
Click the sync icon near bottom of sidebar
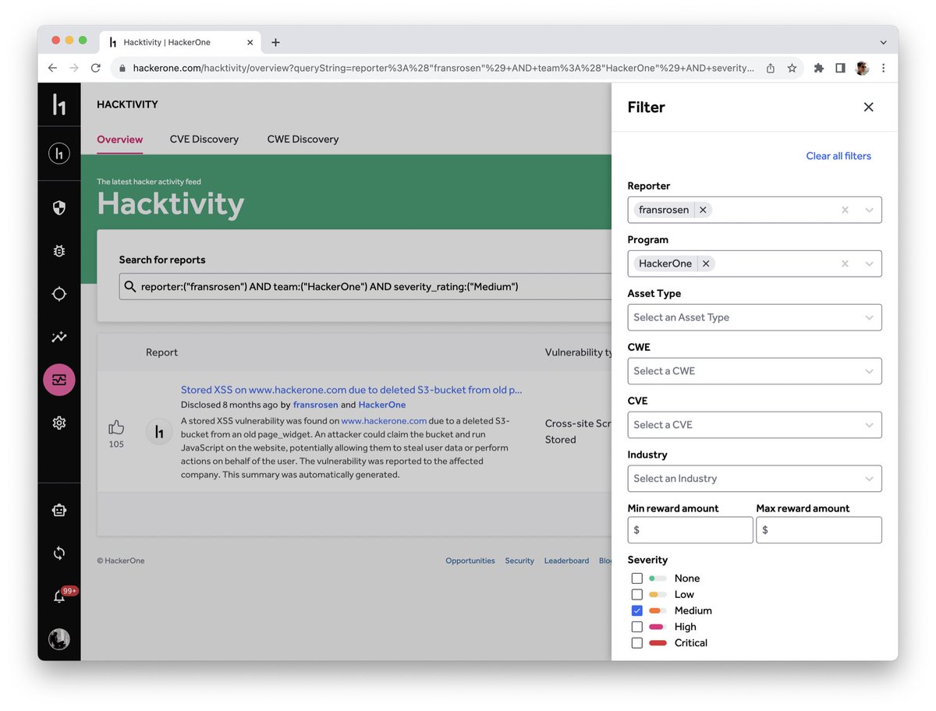click(x=59, y=554)
